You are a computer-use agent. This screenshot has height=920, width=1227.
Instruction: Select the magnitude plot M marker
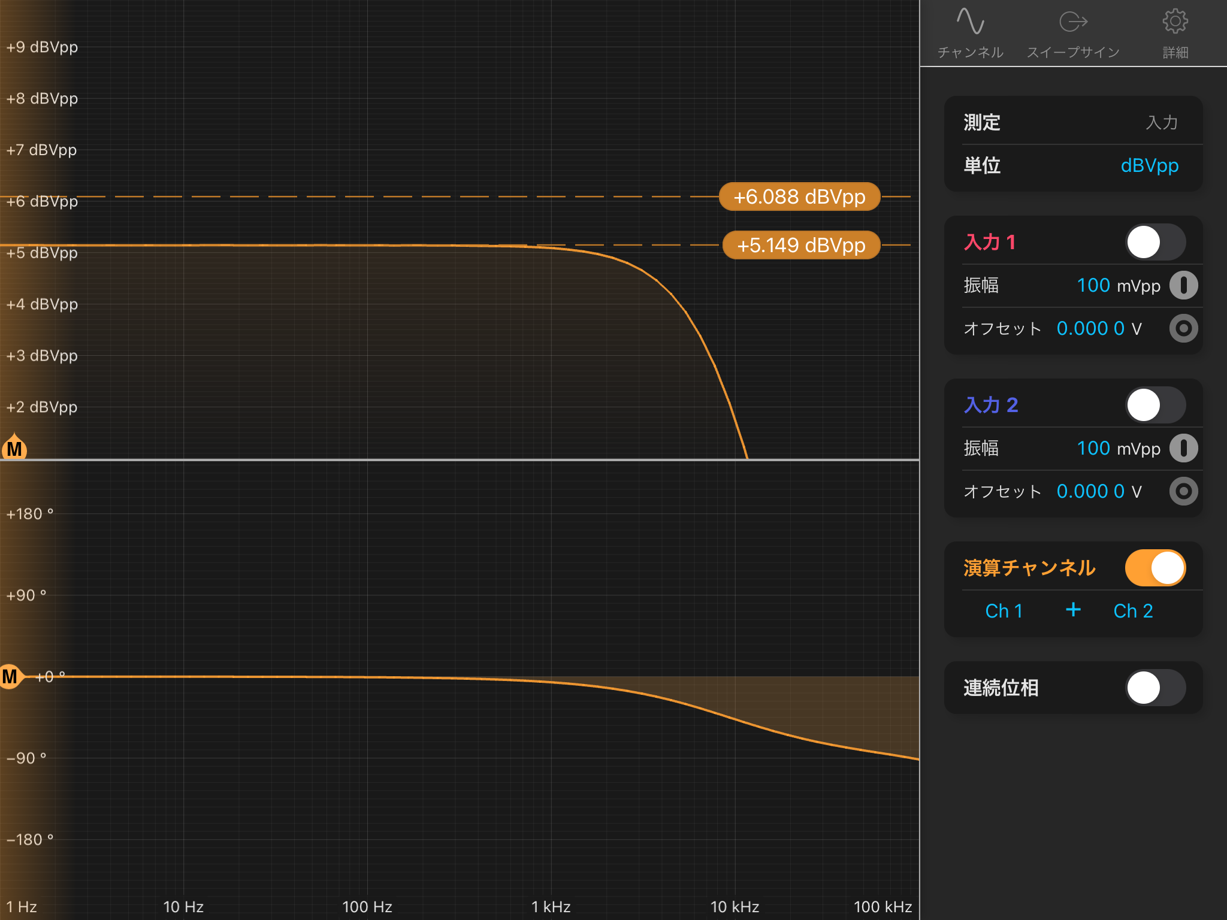(14, 447)
